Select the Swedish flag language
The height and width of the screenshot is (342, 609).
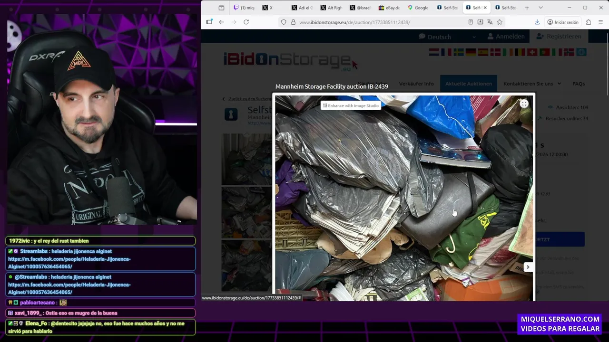pyautogui.click(x=459, y=52)
